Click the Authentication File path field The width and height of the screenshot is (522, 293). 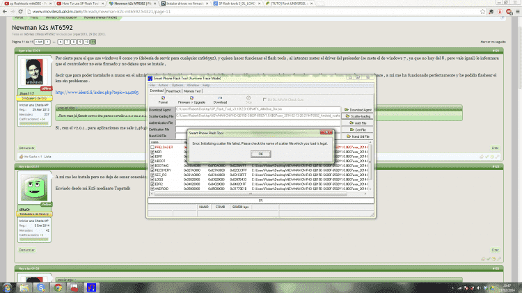click(258, 122)
